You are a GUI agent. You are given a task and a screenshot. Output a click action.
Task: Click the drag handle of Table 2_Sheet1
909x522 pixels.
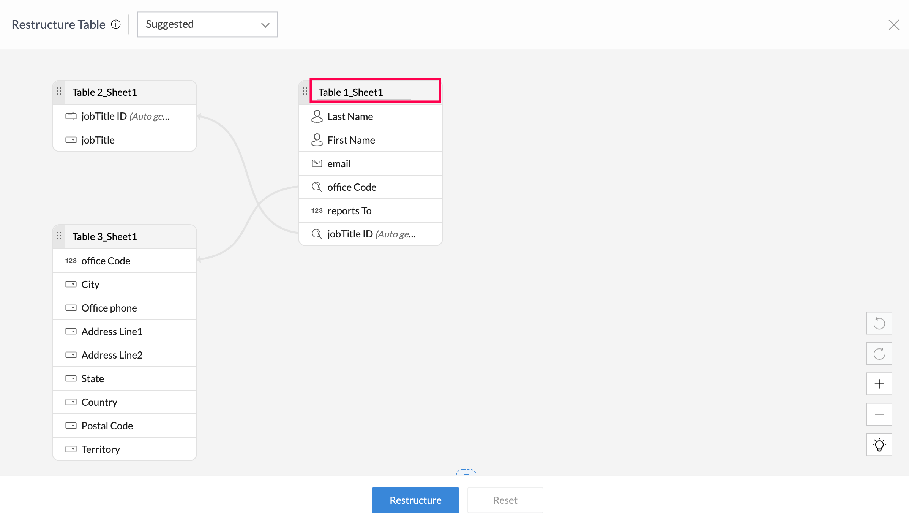59,92
